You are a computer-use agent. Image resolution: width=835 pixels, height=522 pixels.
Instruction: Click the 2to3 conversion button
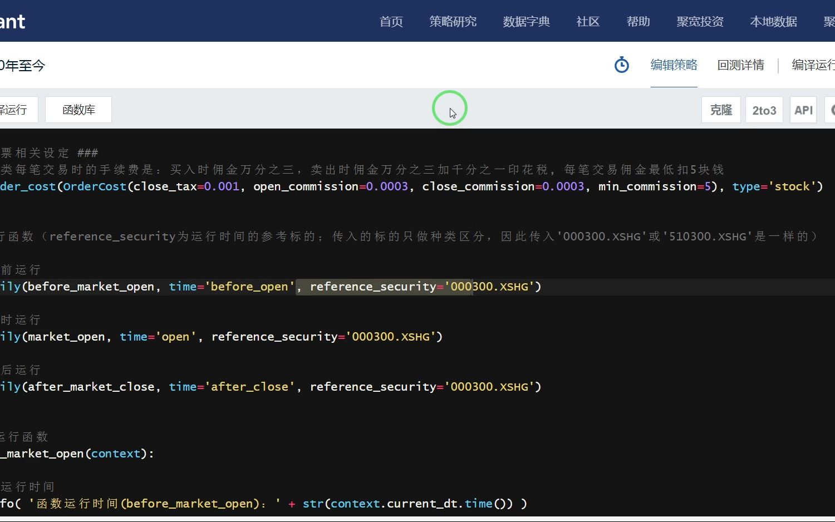point(764,110)
